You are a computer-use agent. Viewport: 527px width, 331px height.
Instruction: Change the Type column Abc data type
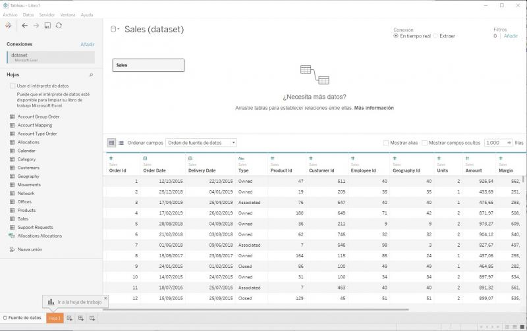coord(241,159)
